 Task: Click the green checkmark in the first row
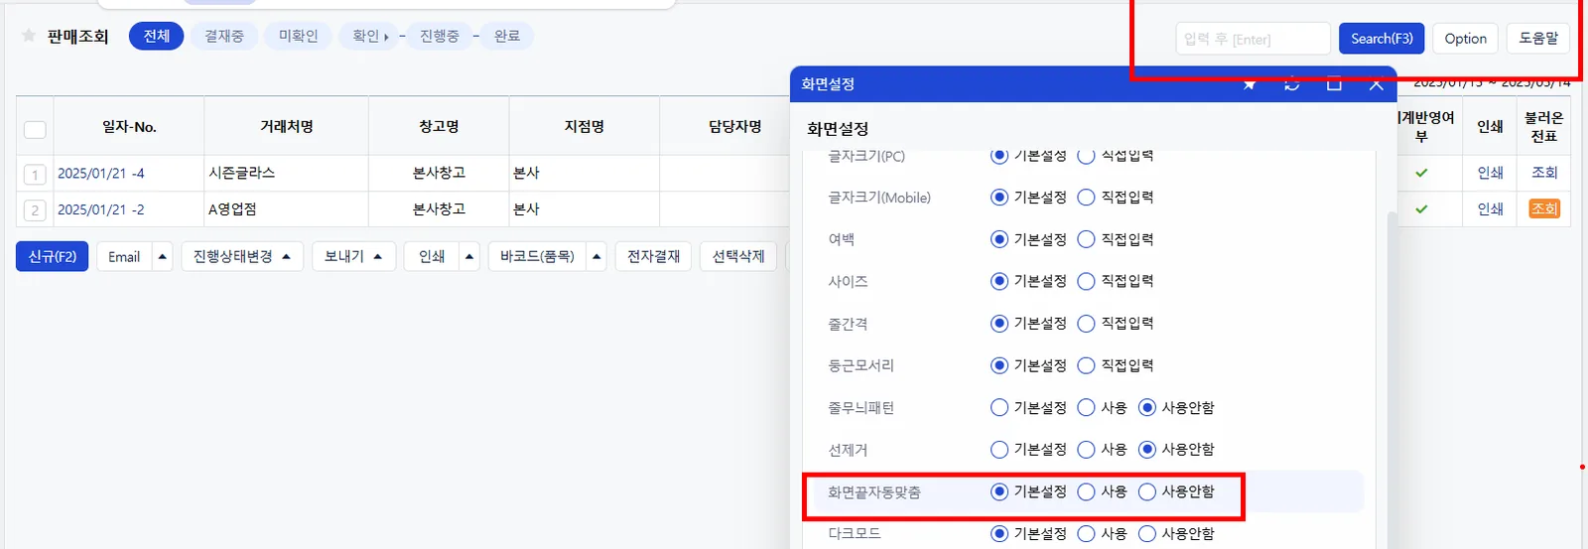pos(1421,173)
